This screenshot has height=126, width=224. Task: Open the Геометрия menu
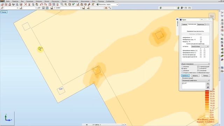pos(29,1)
